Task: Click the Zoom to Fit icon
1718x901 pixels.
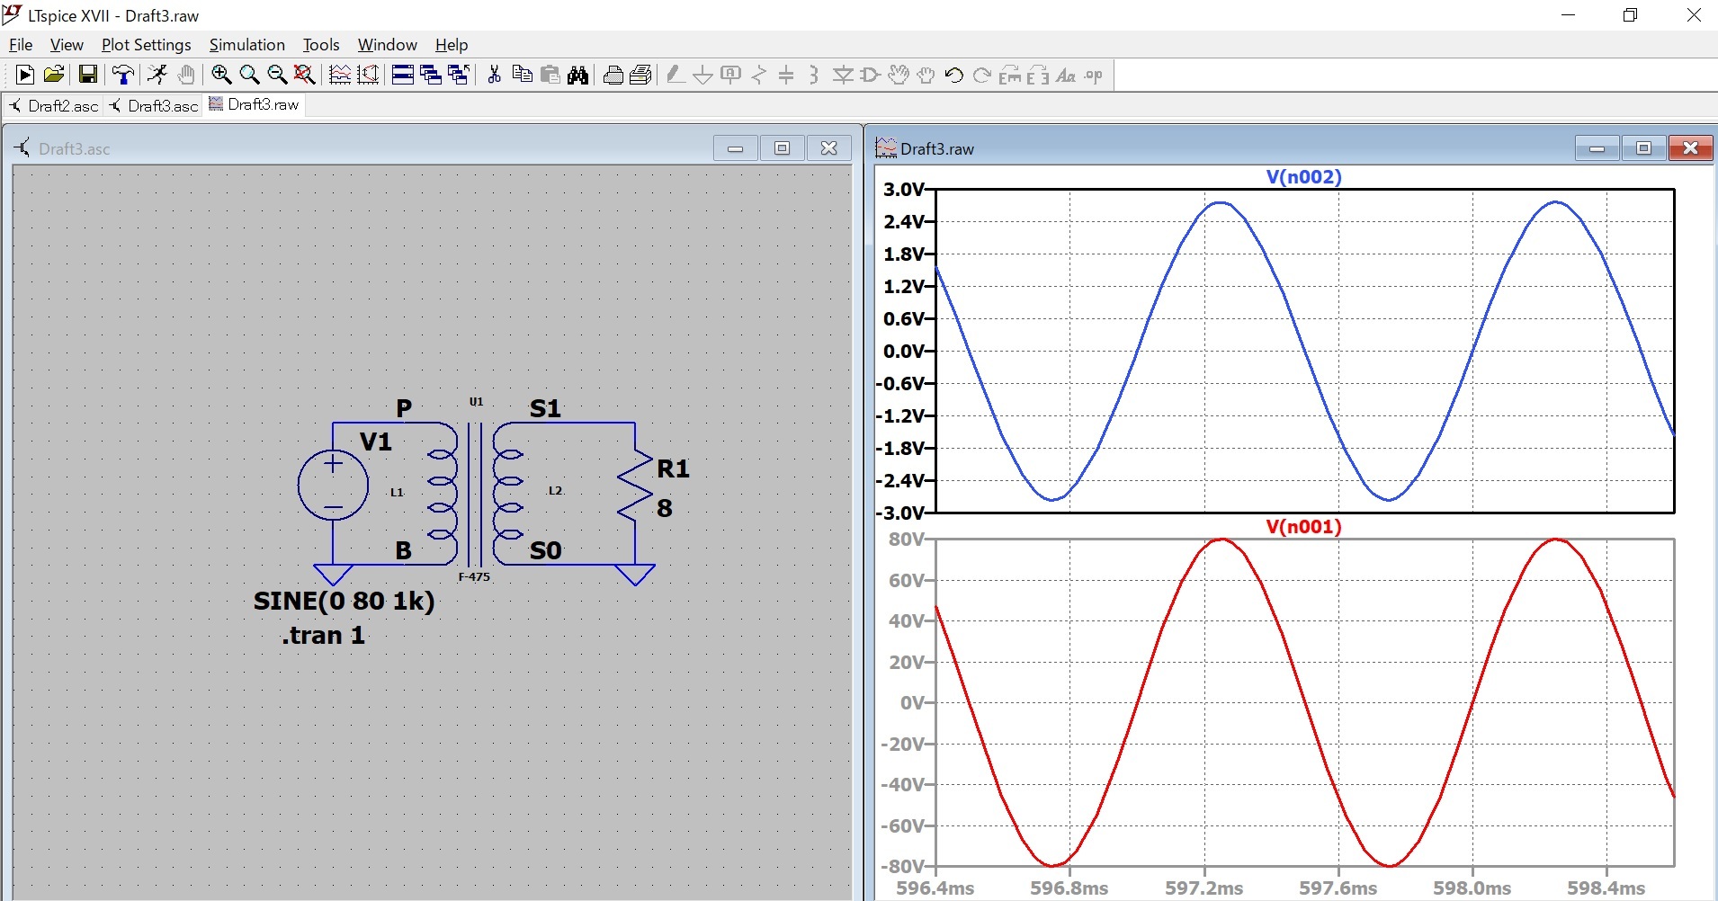Action: [x=305, y=76]
